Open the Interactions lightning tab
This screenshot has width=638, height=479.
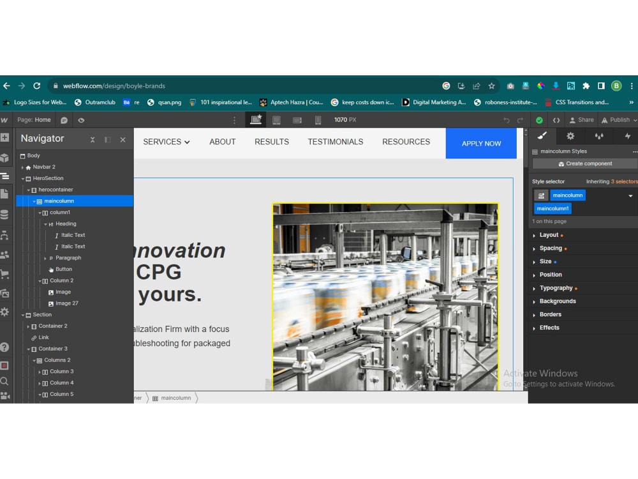click(x=627, y=136)
